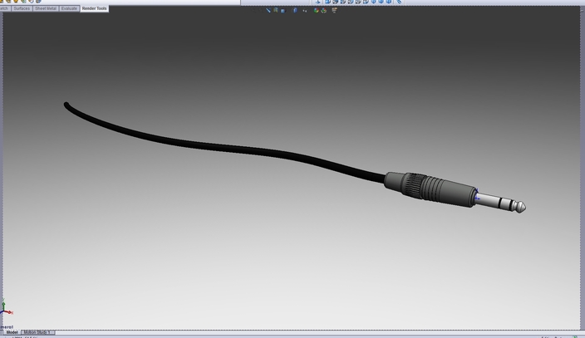Open the Surfaces tab
Viewport: 585px width, 338px height.
(22, 8)
